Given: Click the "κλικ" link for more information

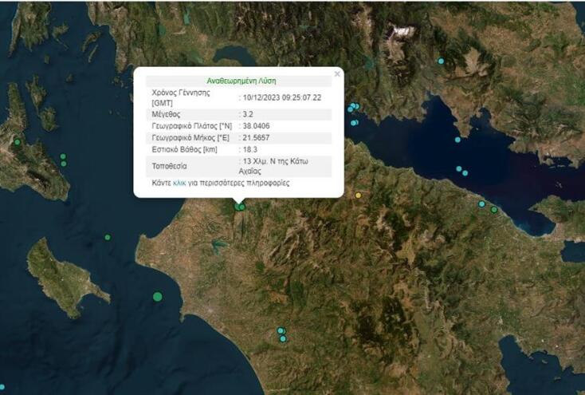Looking at the screenshot, I should click(x=179, y=183).
